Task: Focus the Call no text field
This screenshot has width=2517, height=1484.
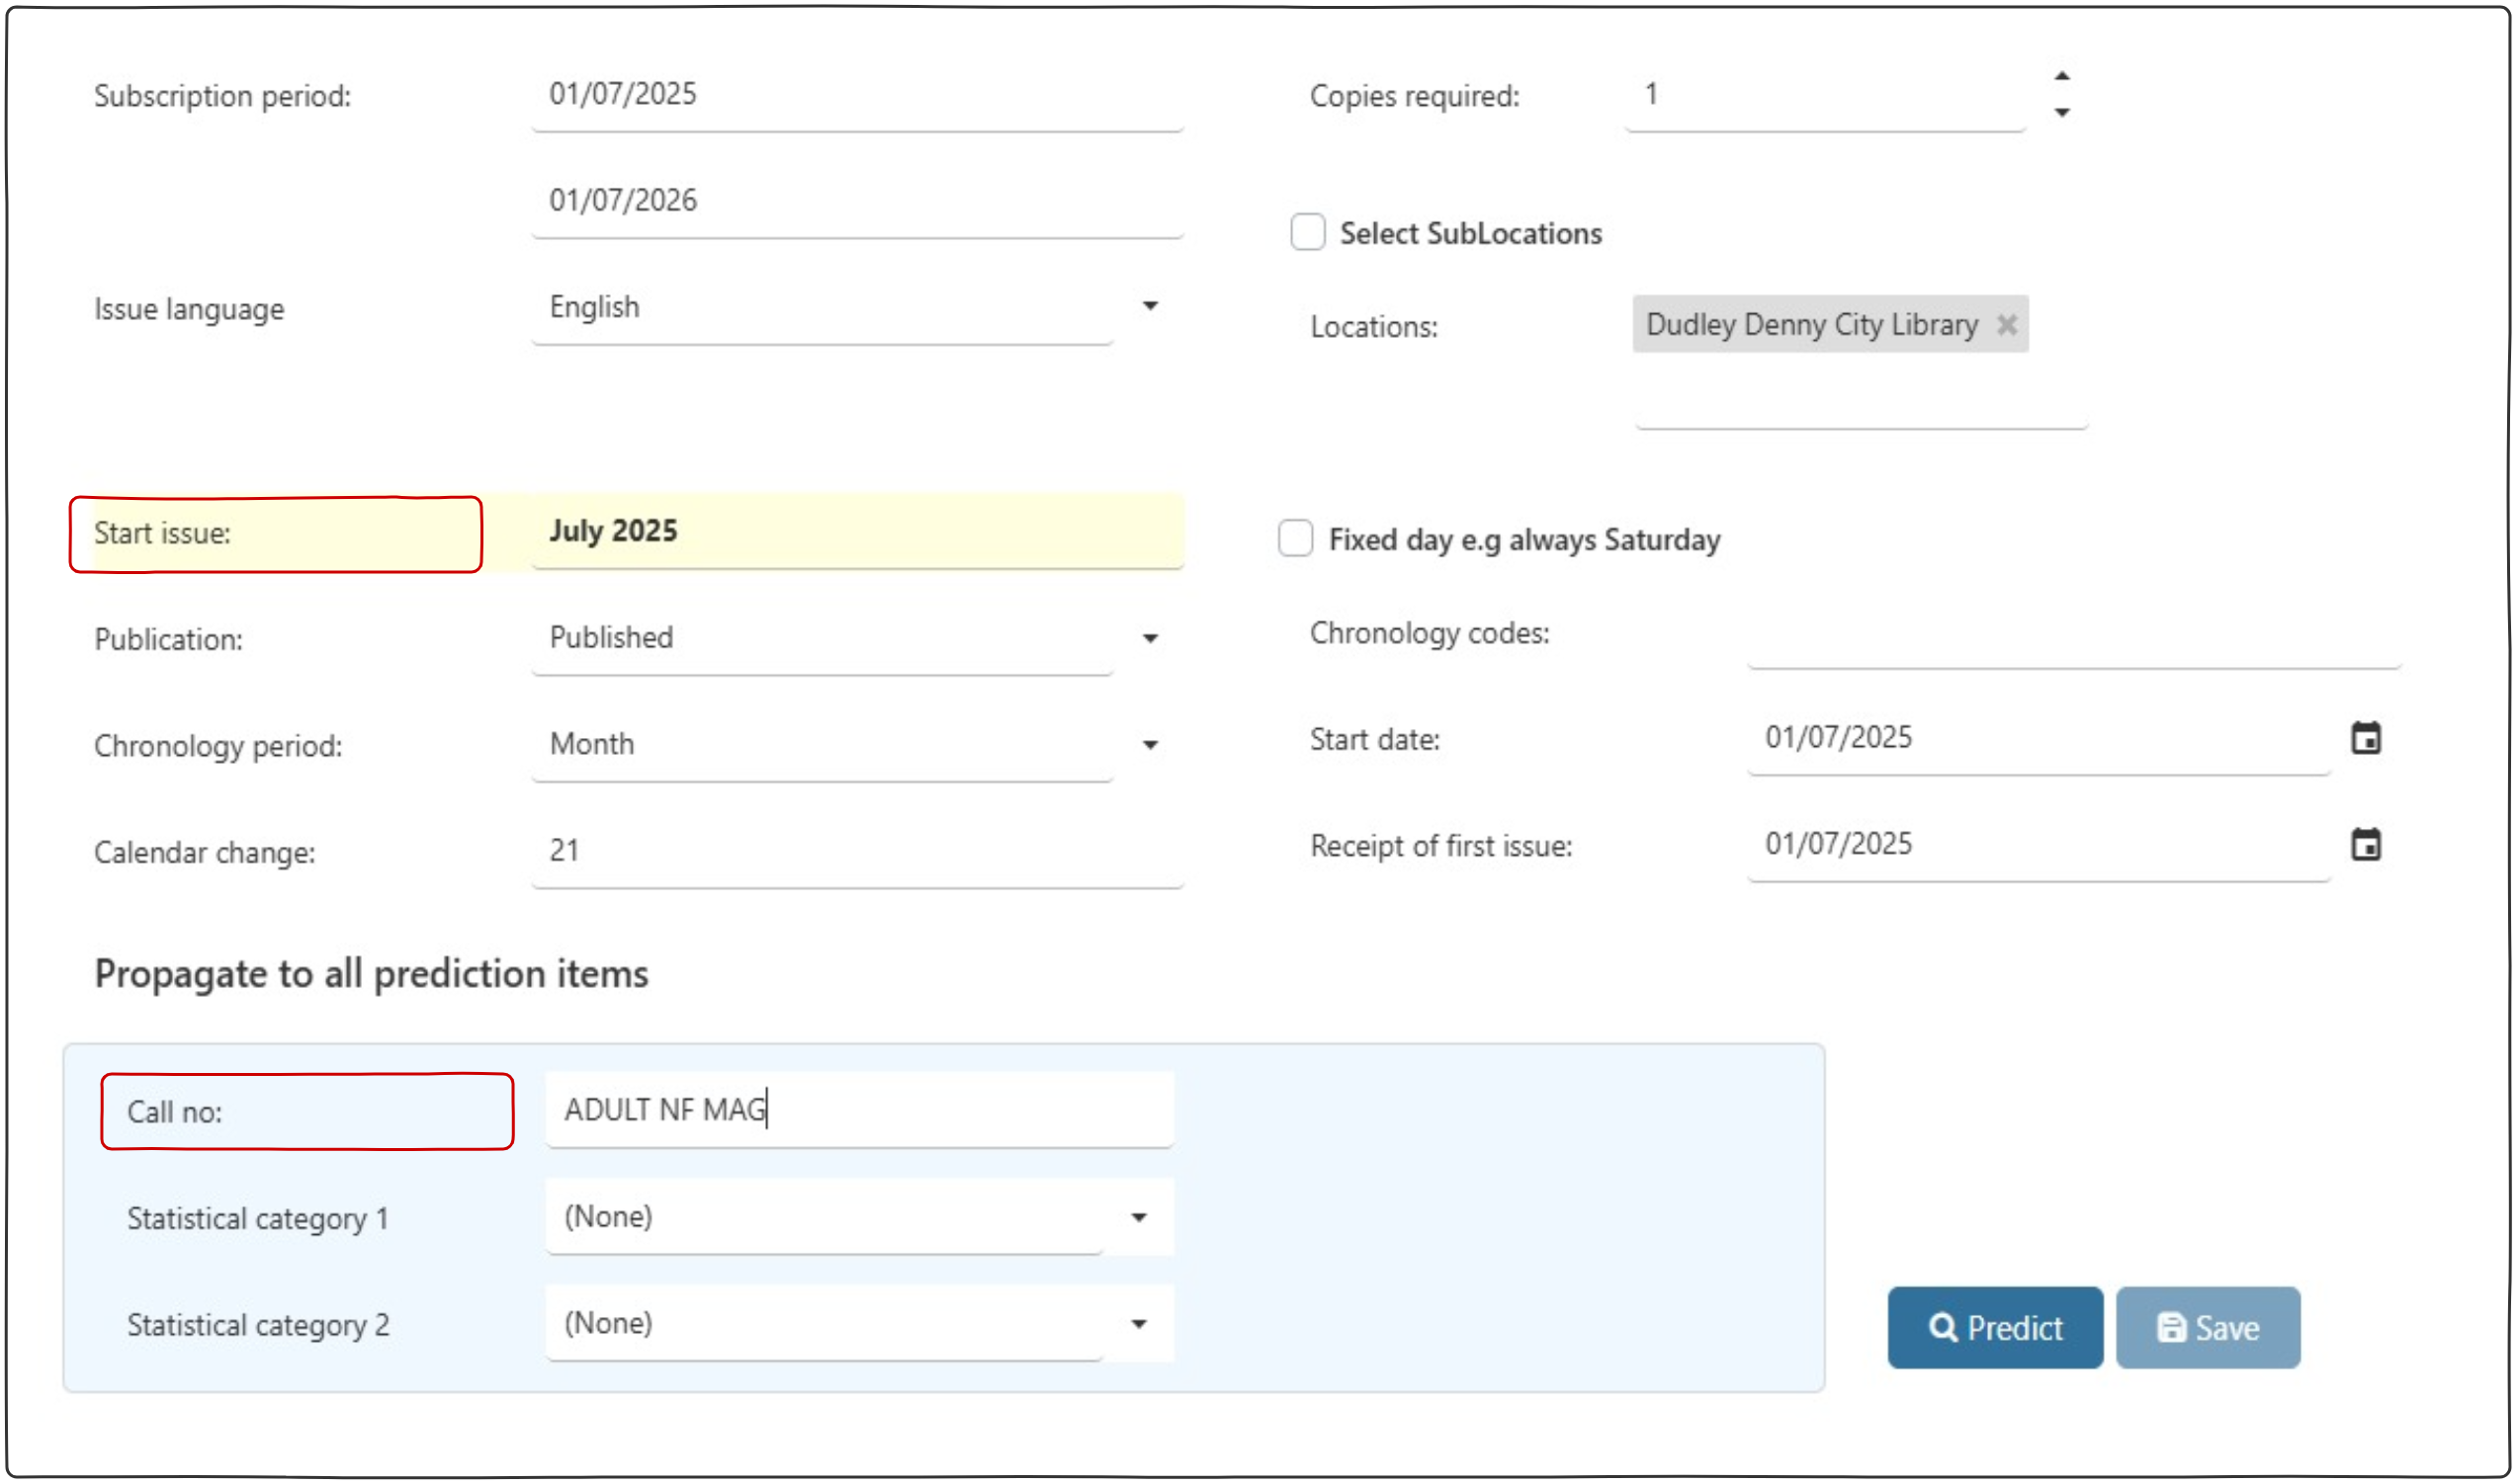Action: pos(858,1110)
